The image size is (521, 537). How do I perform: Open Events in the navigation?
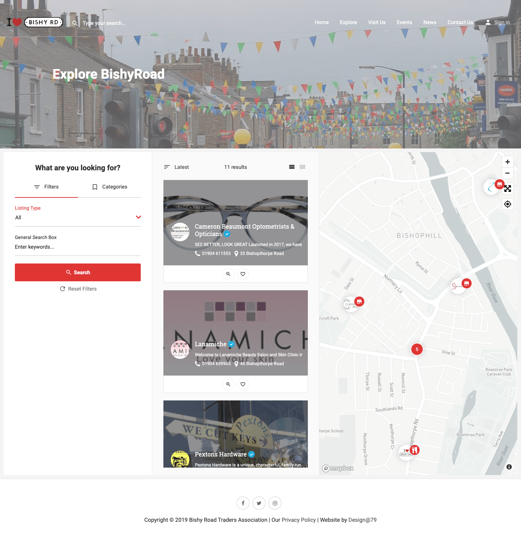[x=404, y=22]
